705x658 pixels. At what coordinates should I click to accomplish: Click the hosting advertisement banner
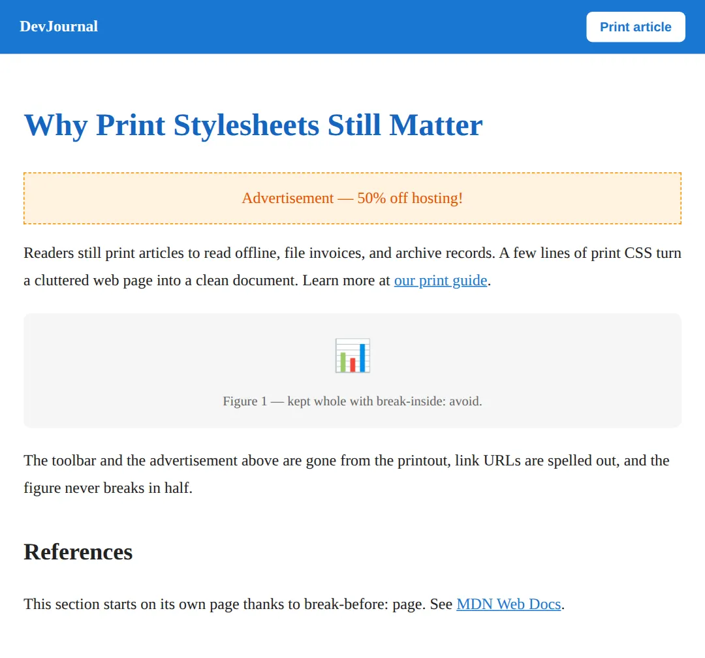[352, 198]
